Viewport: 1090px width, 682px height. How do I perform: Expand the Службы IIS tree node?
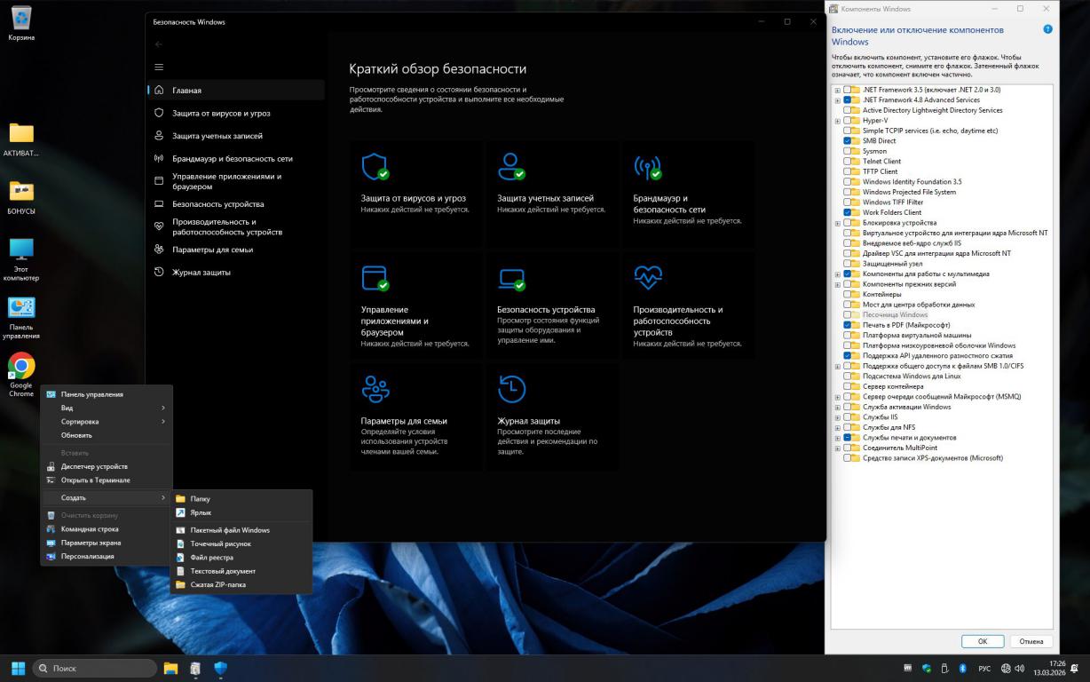coord(837,417)
